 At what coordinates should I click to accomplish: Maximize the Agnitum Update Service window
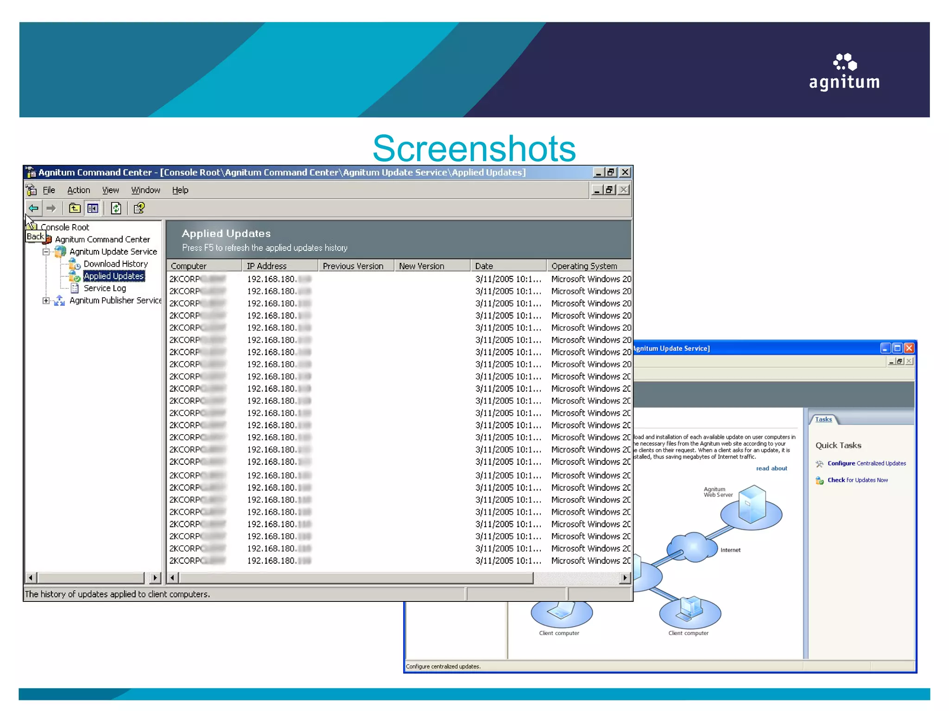point(897,348)
